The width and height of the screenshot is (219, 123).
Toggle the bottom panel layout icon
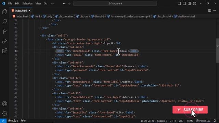click(184, 3)
